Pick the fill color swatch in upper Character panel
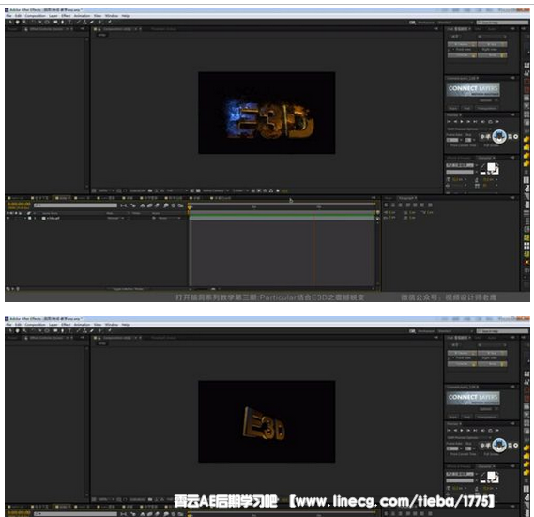 (x=491, y=167)
